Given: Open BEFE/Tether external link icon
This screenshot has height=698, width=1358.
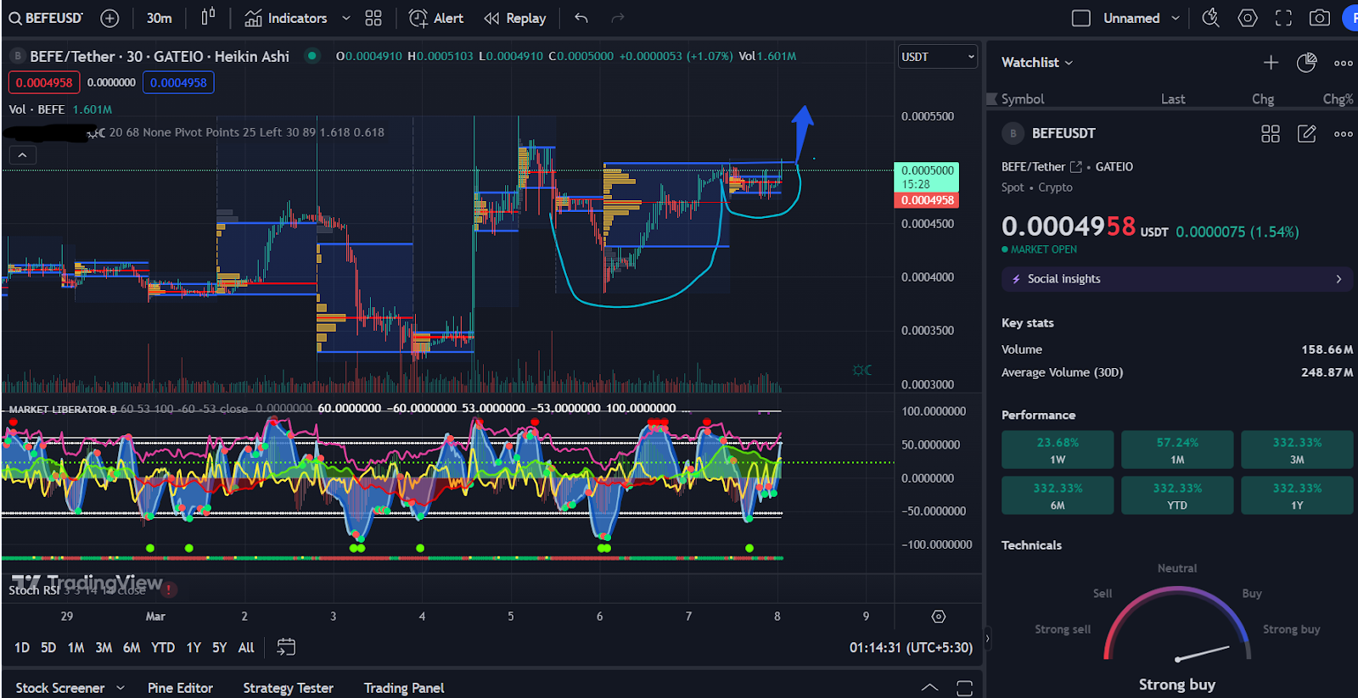Looking at the screenshot, I should pos(1076,167).
